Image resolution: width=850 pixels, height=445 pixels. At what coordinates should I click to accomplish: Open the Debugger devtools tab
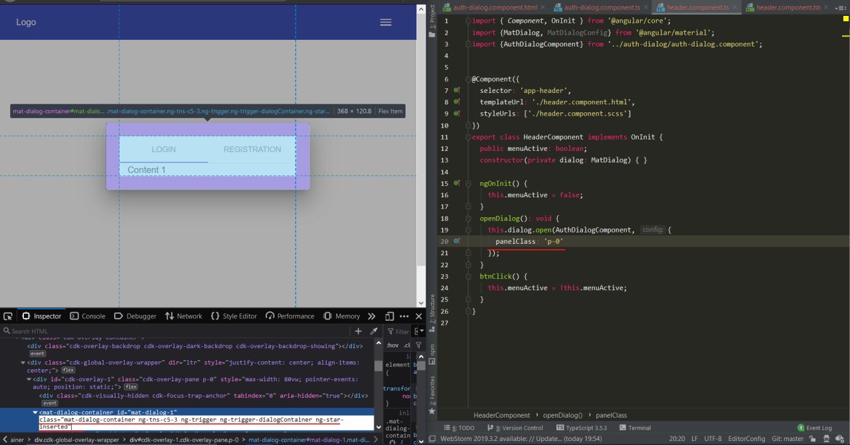coord(135,316)
